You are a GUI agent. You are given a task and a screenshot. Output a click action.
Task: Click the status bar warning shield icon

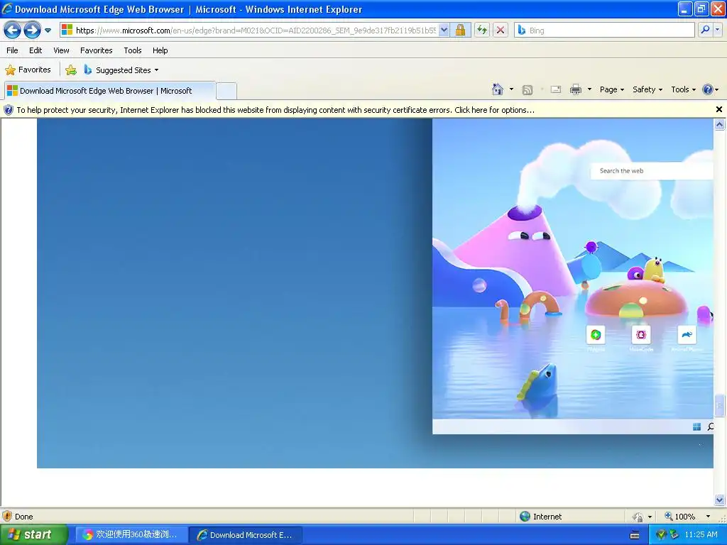[7, 517]
